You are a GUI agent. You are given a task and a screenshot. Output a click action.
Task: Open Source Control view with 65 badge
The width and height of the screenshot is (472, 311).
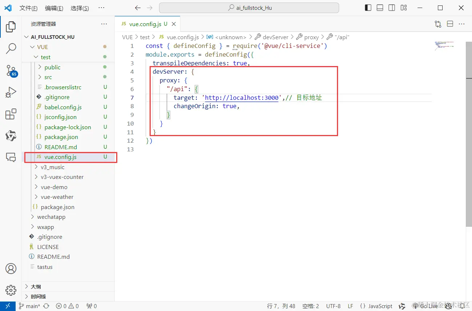click(11, 71)
